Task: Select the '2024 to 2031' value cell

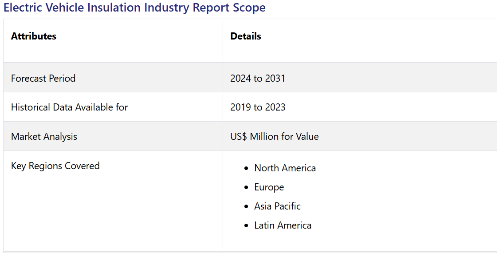Action: pos(258,78)
